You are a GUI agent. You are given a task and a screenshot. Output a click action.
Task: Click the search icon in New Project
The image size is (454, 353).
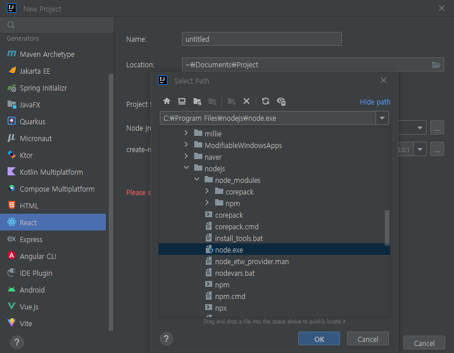point(11,25)
